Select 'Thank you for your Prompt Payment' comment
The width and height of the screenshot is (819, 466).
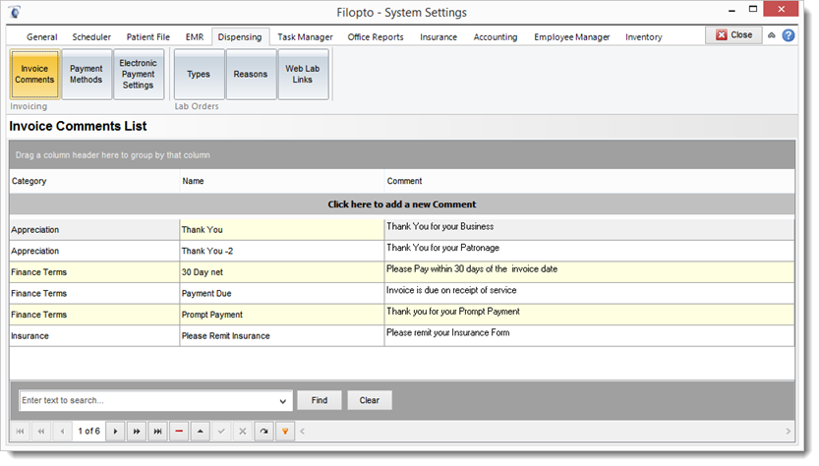(590, 315)
